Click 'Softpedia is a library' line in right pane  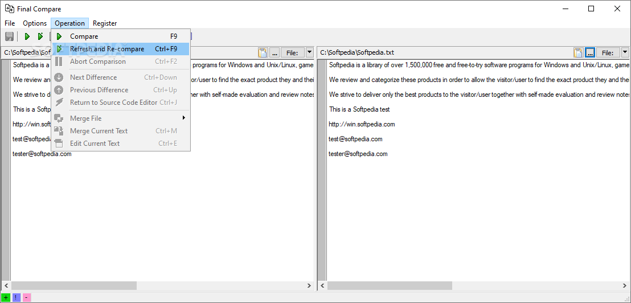479,65
